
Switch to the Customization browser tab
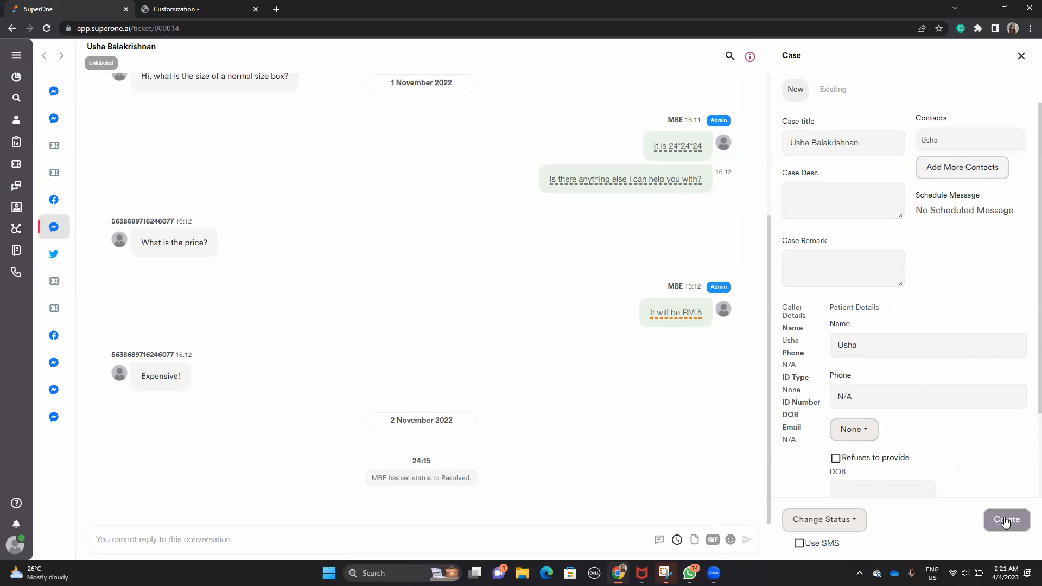click(x=200, y=9)
